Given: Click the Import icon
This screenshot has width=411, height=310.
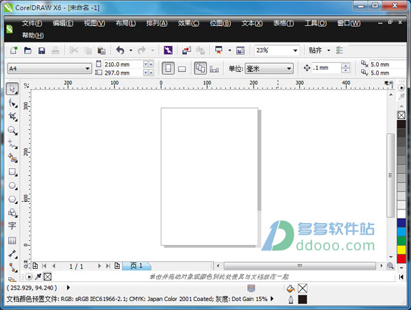Looking at the screenshot, I should [x=186, y=50].
